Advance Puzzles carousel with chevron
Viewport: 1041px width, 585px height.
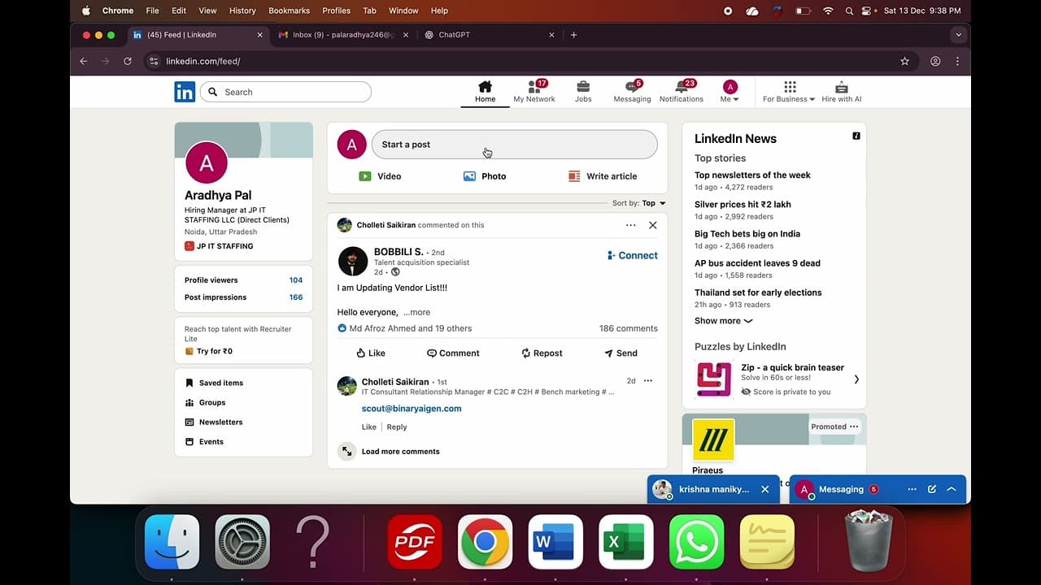(856, 379)
